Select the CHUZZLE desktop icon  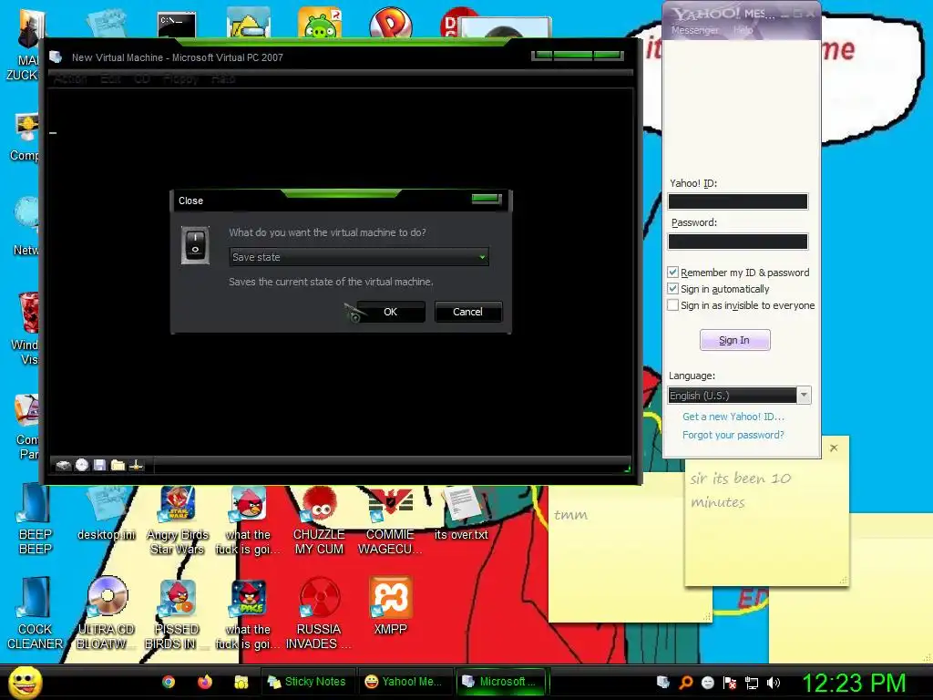point(320,520)
